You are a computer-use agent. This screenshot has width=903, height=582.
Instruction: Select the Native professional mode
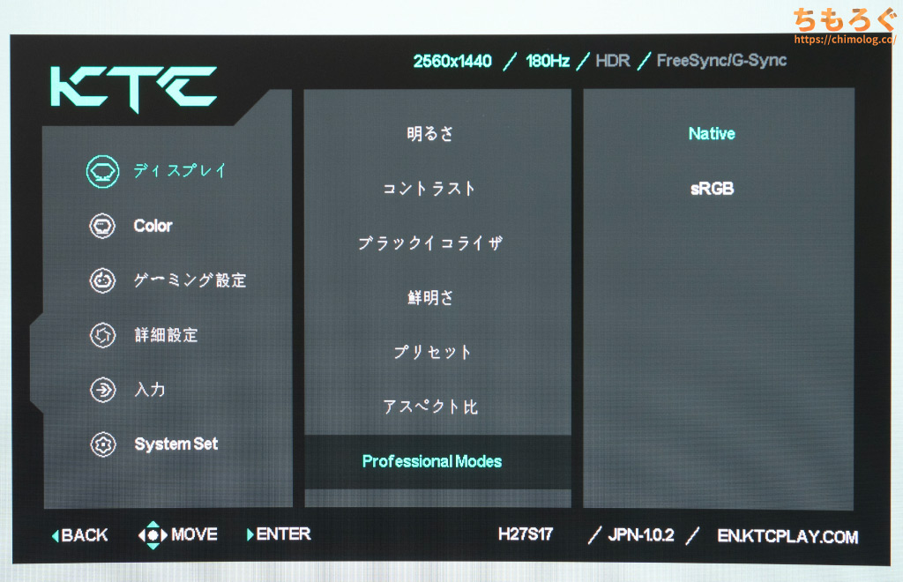711,134
